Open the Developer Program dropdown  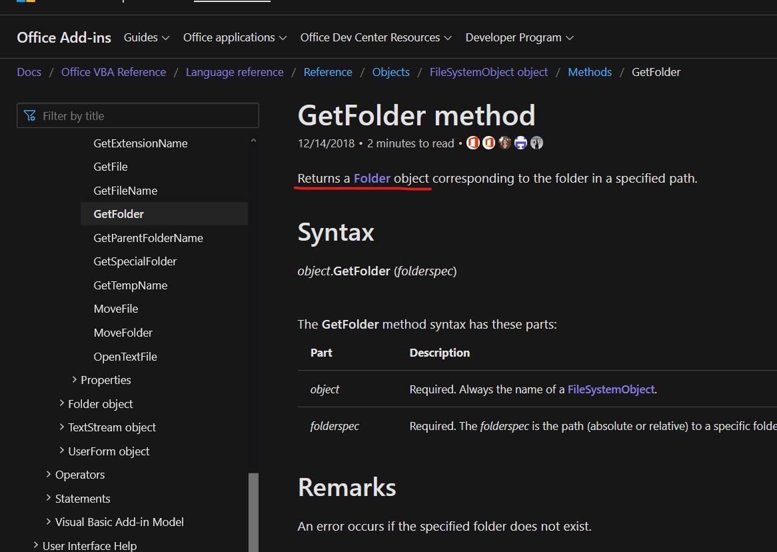pyautogui.click(x=519, y=37)
